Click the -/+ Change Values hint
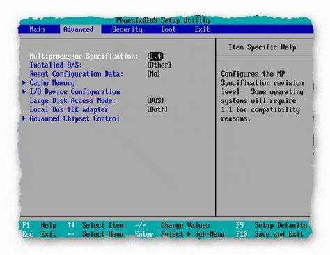 point(173,225)
